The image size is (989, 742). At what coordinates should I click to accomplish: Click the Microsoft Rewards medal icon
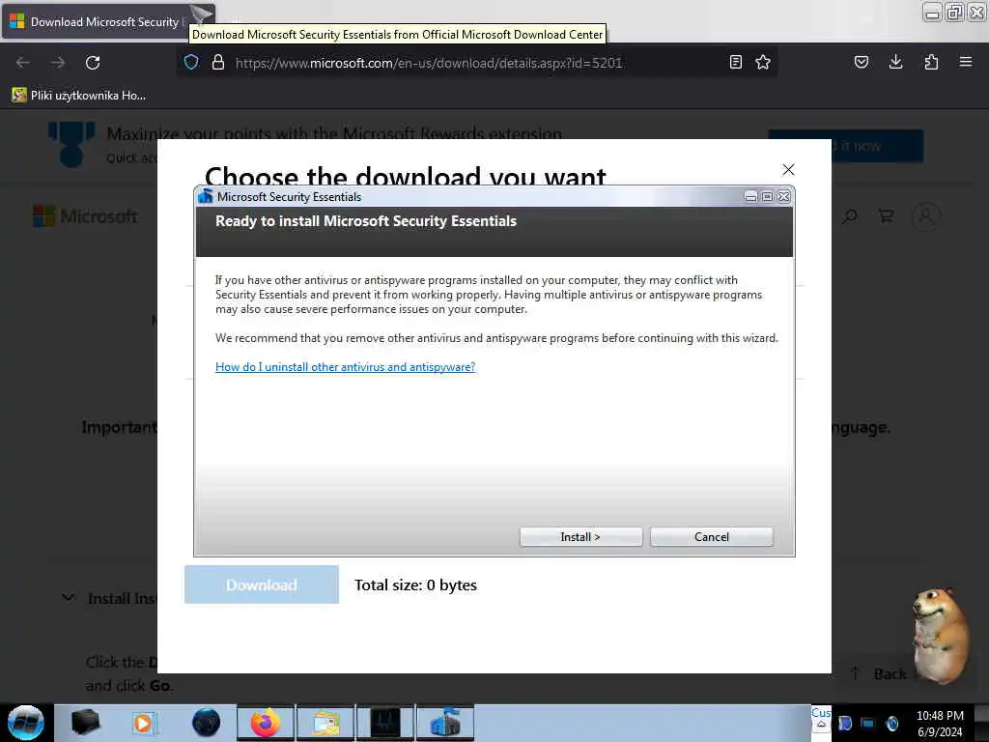(71, 145)
